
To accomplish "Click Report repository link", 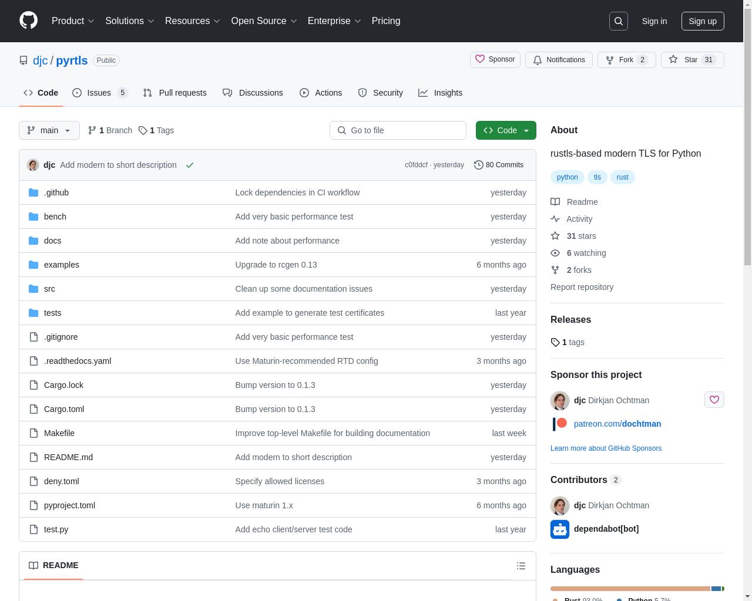I will (x=582, y=287).
